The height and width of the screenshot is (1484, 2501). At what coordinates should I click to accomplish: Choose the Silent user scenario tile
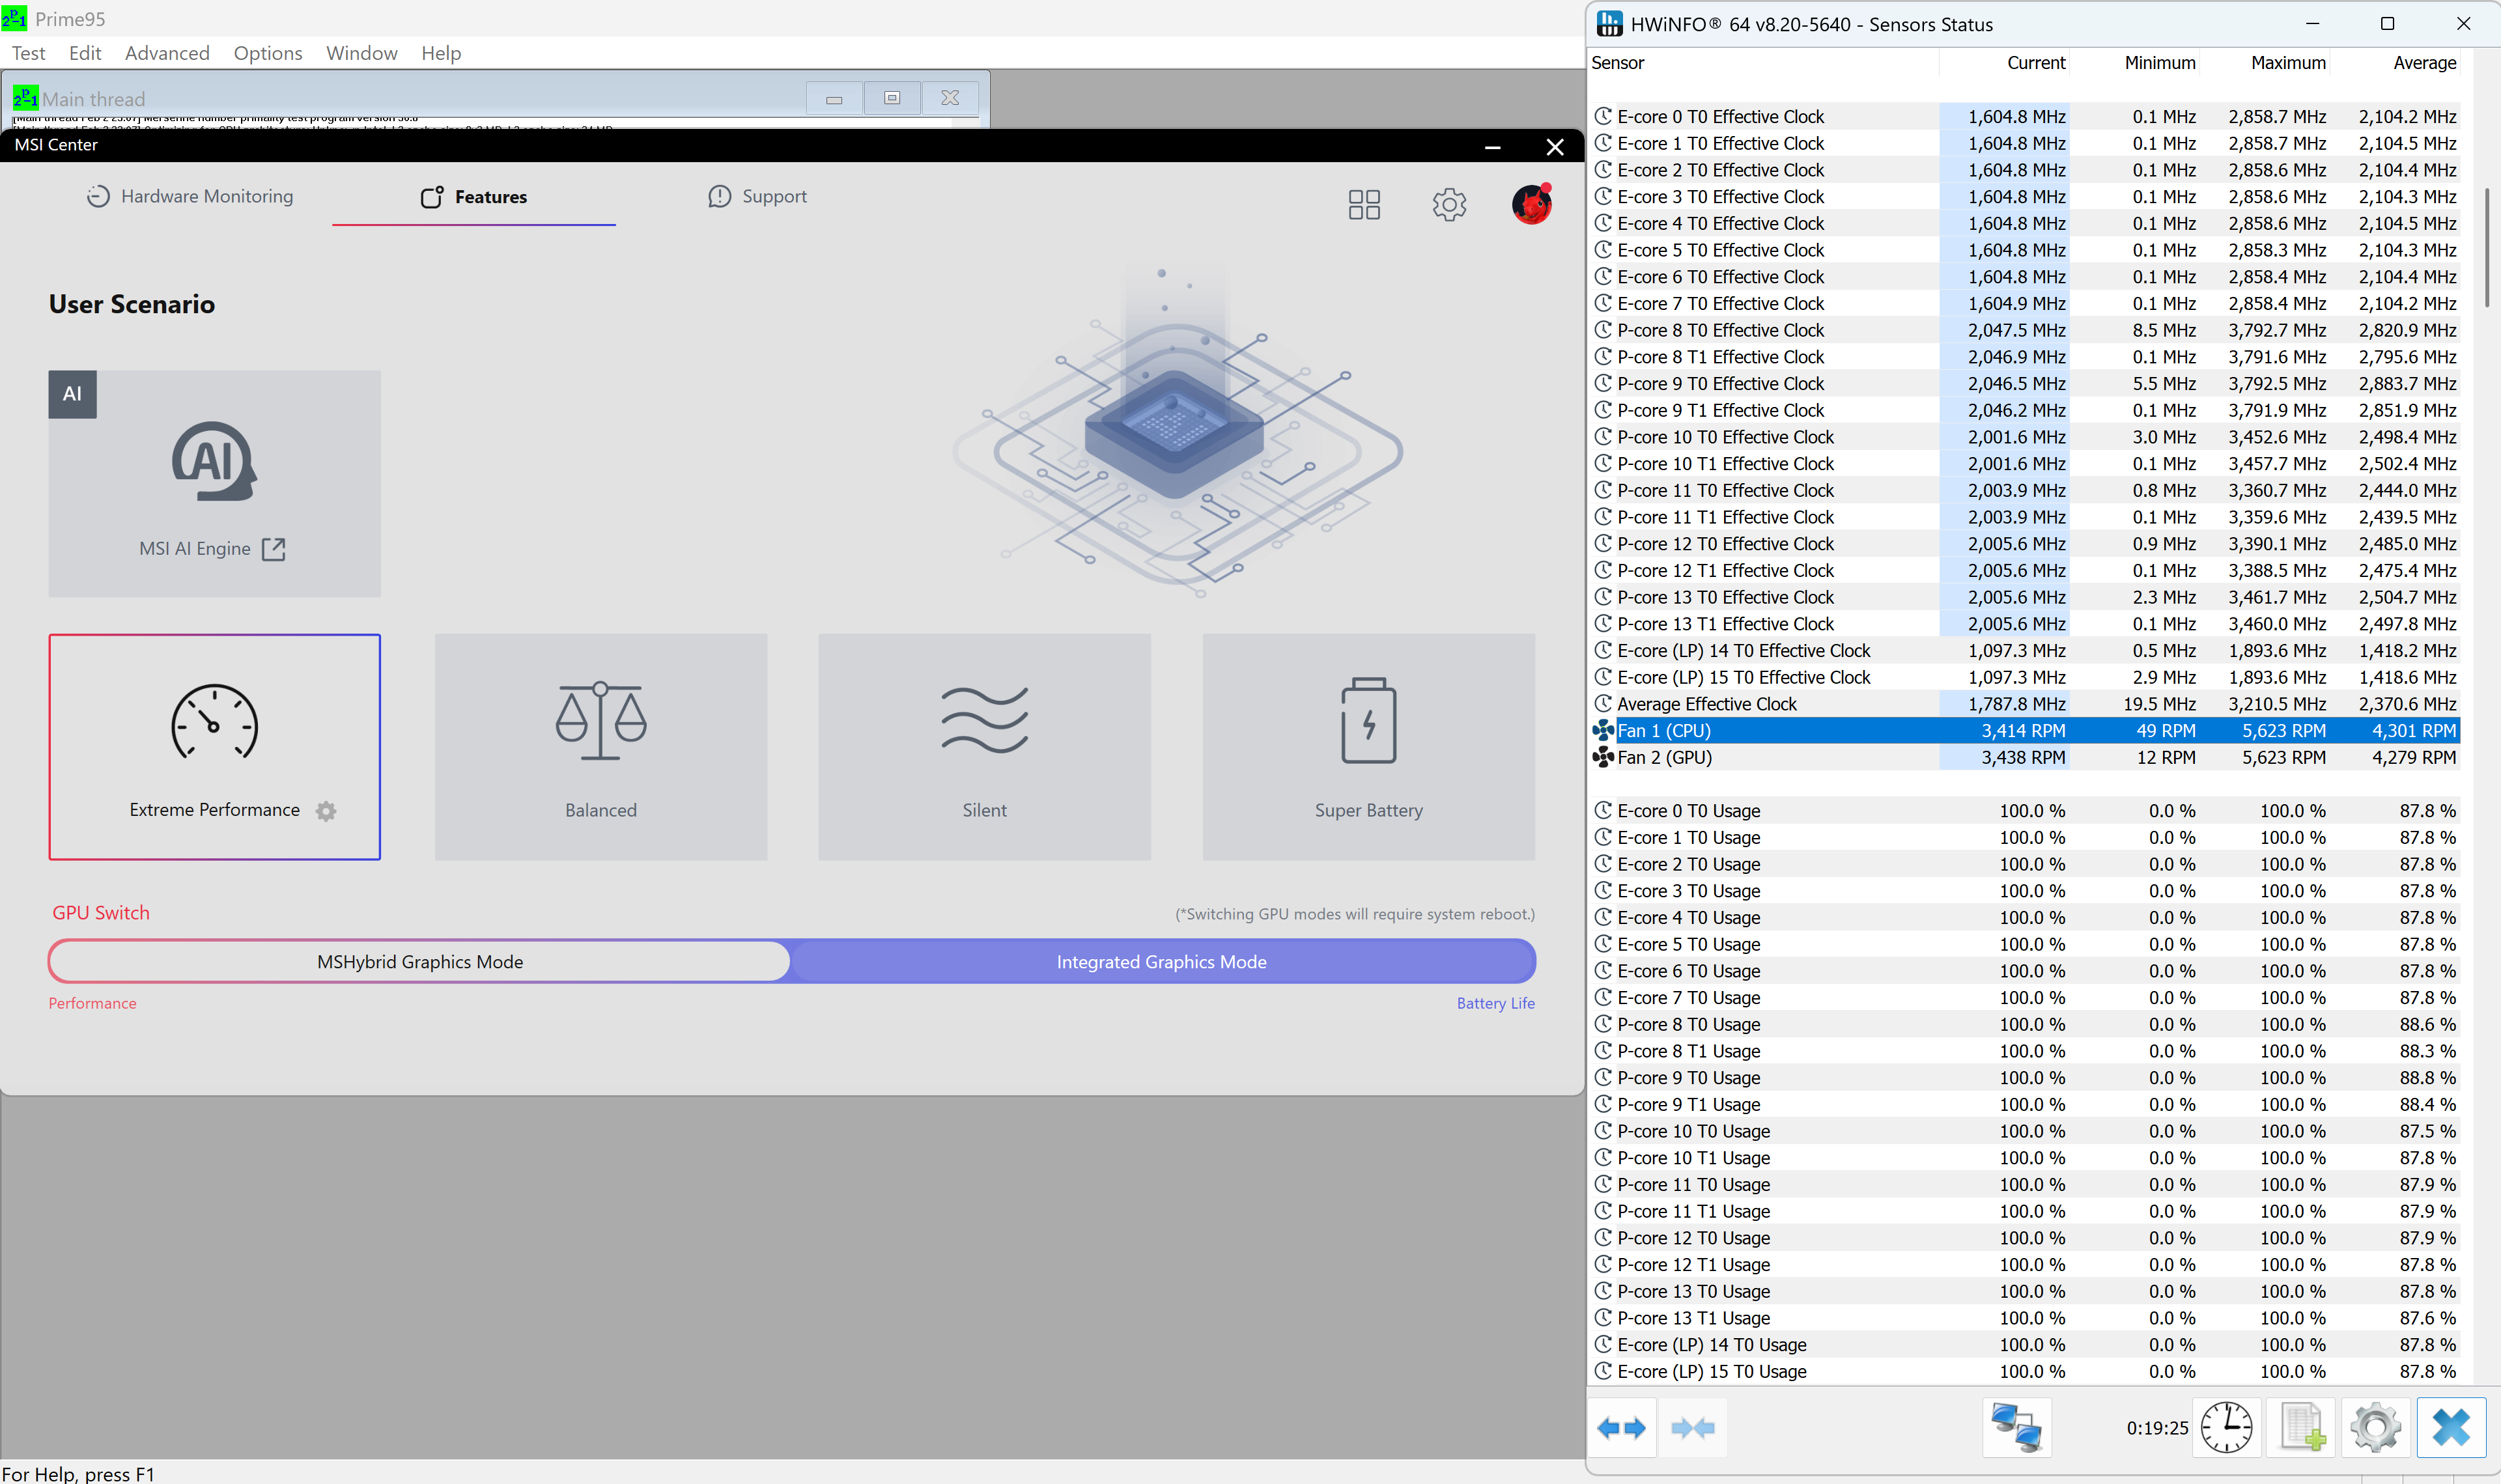(985, 747)
